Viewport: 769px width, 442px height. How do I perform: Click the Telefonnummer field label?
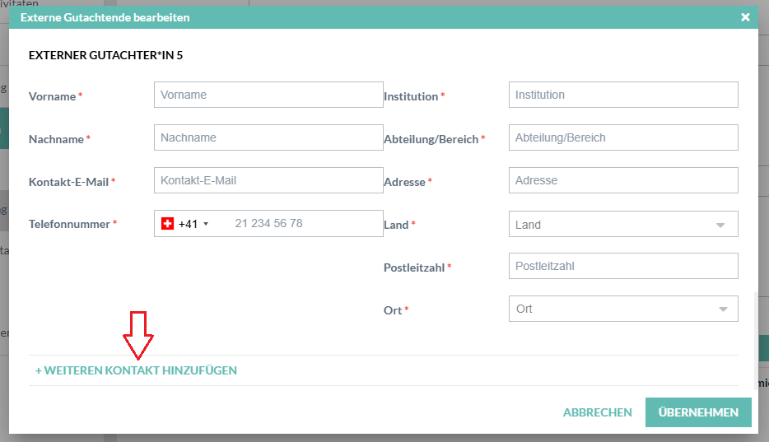[69, 224]
